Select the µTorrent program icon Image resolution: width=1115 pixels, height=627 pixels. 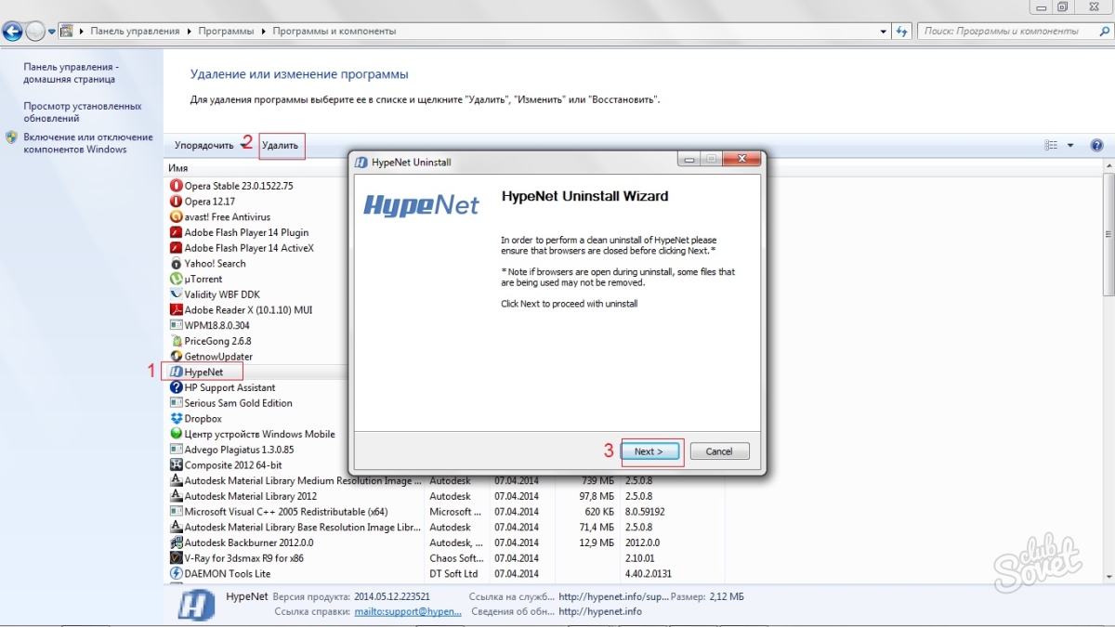click(177, 279)
